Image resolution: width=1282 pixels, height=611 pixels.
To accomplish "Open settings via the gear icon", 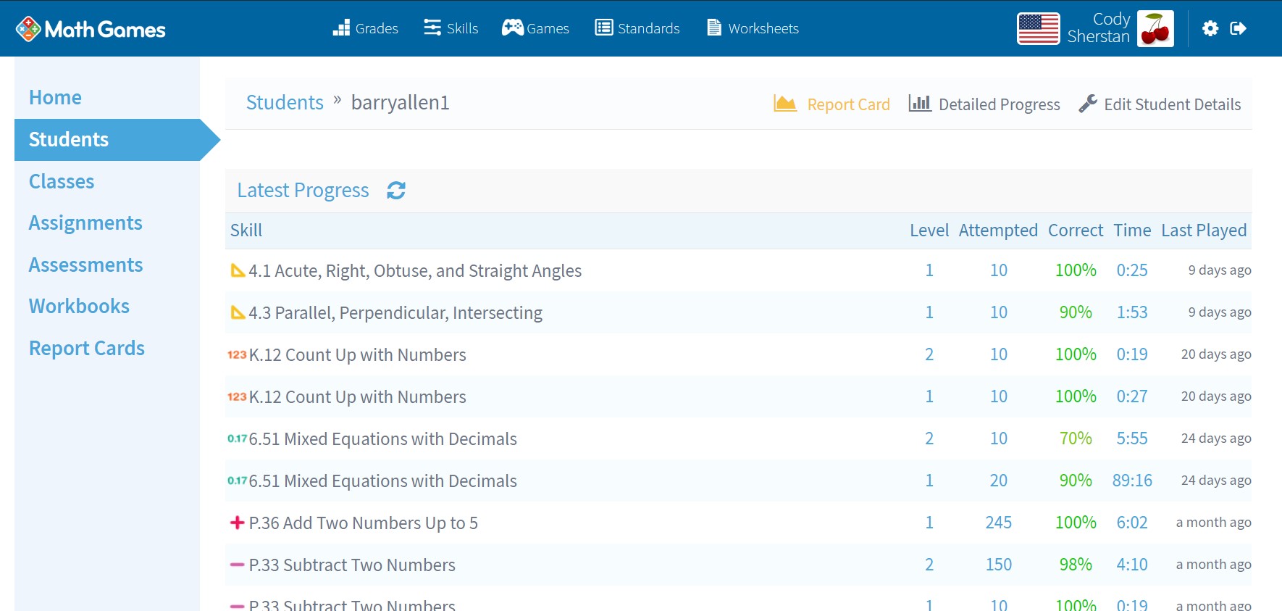I will pos(1210,28).
